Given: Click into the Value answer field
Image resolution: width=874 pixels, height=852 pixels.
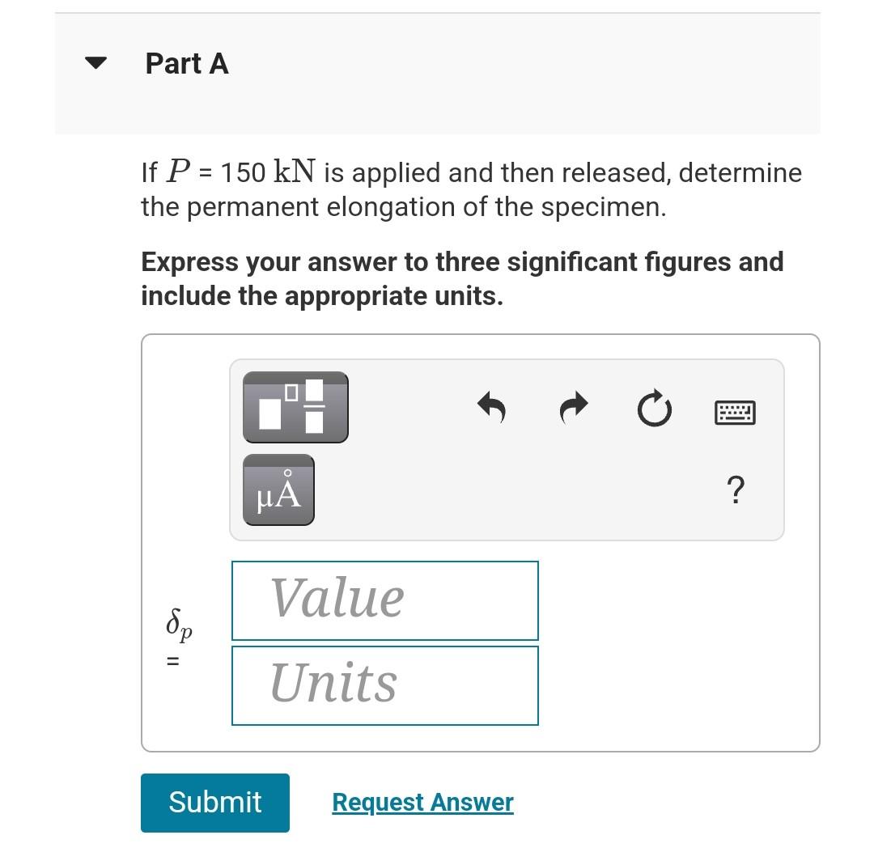Looking at the screenshot, I should (385, 600).
